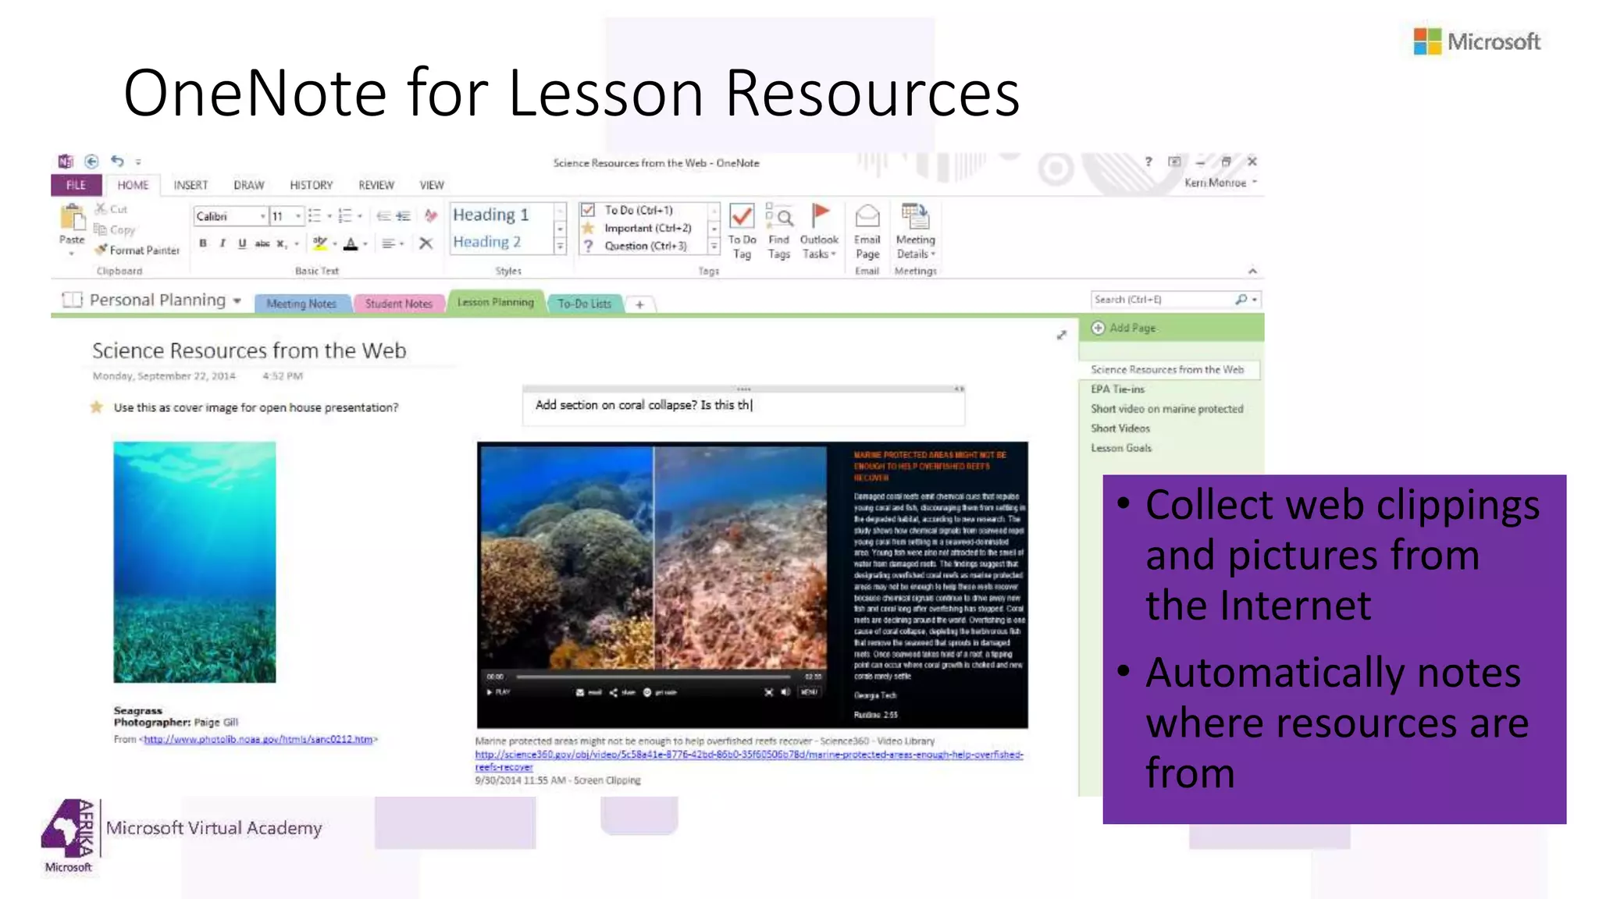The height and width of the screenshot is (899, 1599).
Task: Click the search magnifier icon
Action: 1241,300
